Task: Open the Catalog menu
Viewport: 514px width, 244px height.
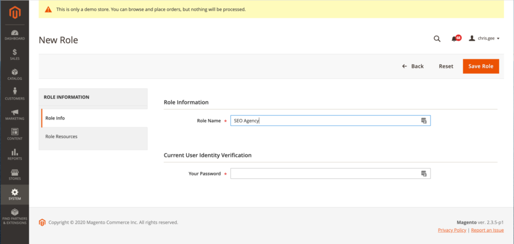Action: coord(14,75)
